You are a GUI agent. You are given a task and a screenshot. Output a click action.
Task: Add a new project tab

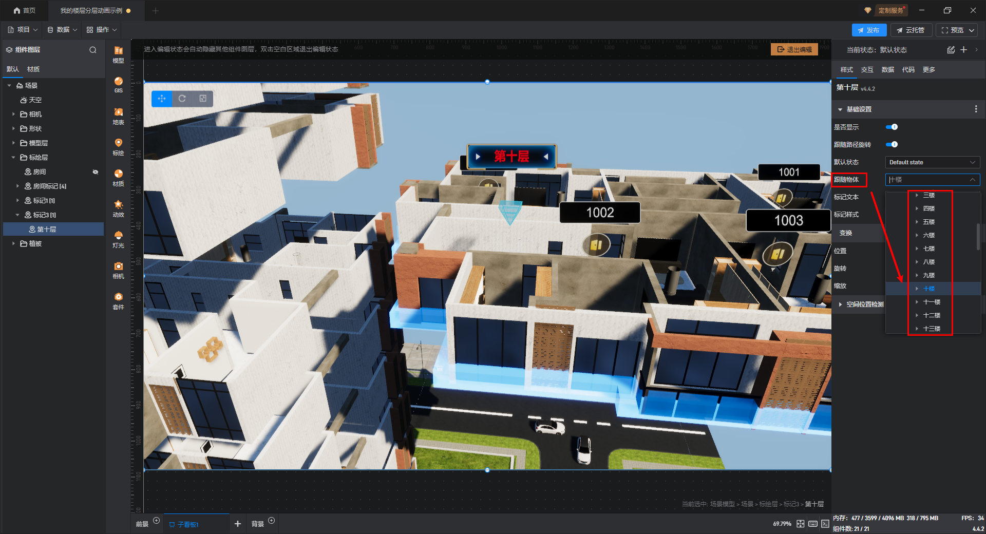pyautogui.click(x=156, y=10)
